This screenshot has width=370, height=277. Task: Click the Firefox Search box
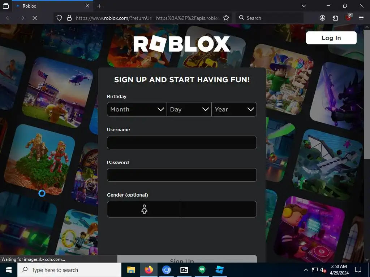[x=270, y=18]
